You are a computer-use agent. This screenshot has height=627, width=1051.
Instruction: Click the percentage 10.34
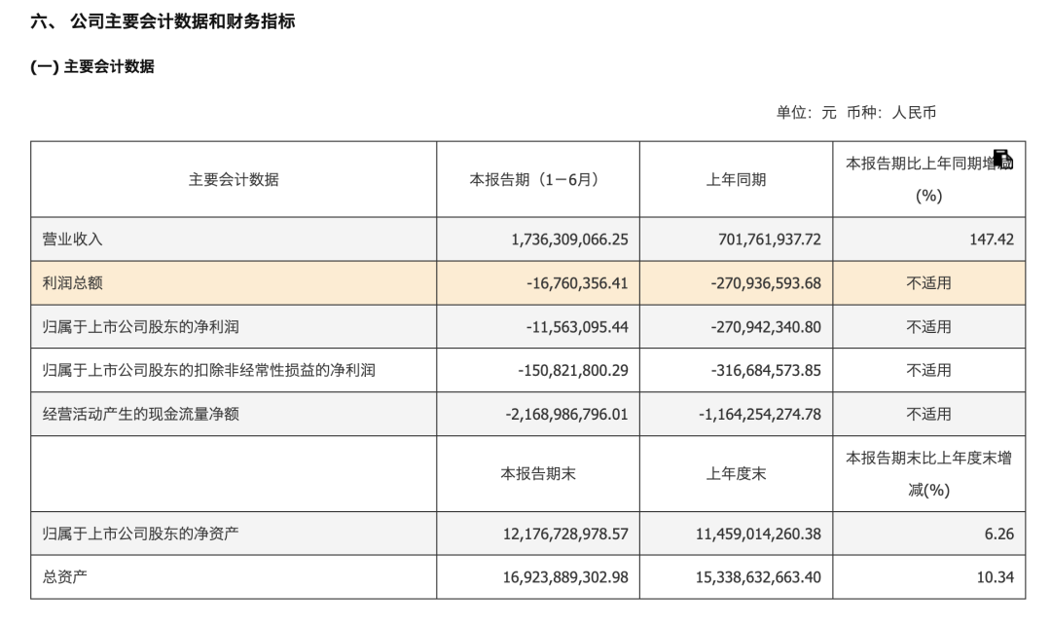[x=996, y=576]
